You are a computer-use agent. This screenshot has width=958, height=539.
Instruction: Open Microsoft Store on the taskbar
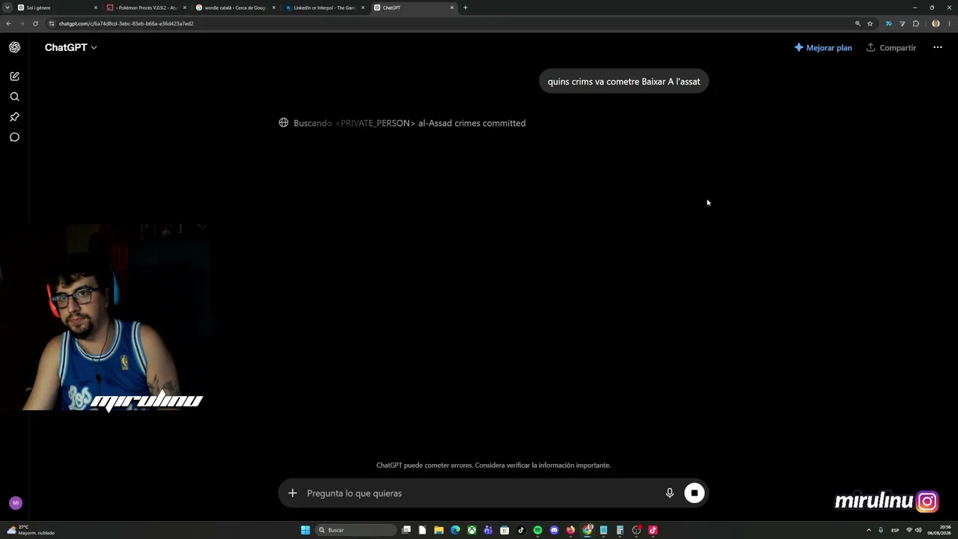pyautogui.click(x=504, y=530)
